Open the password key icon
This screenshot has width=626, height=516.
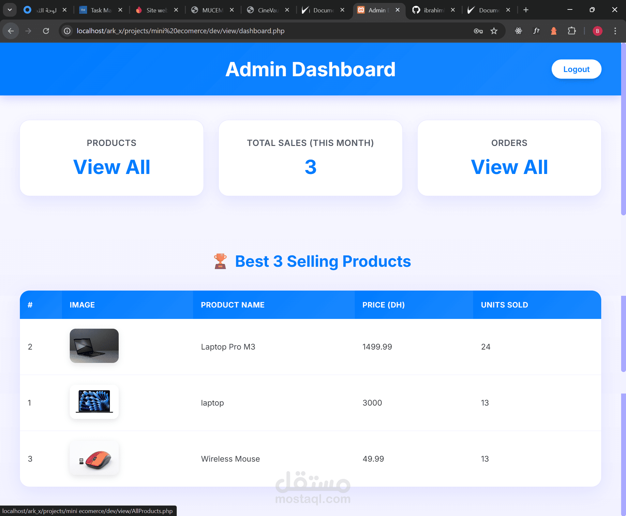coord(478,31)
